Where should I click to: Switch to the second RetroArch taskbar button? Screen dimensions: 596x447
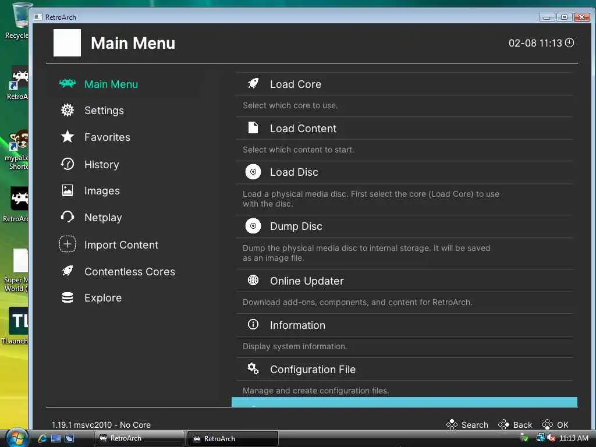point(233,439)
